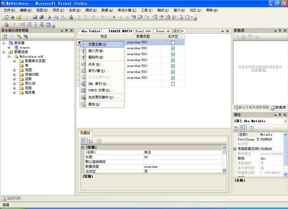This screenshot has width=288, height=209.
Task: Click the green Start Debugging play icon
Action: [x=114, y=17]
